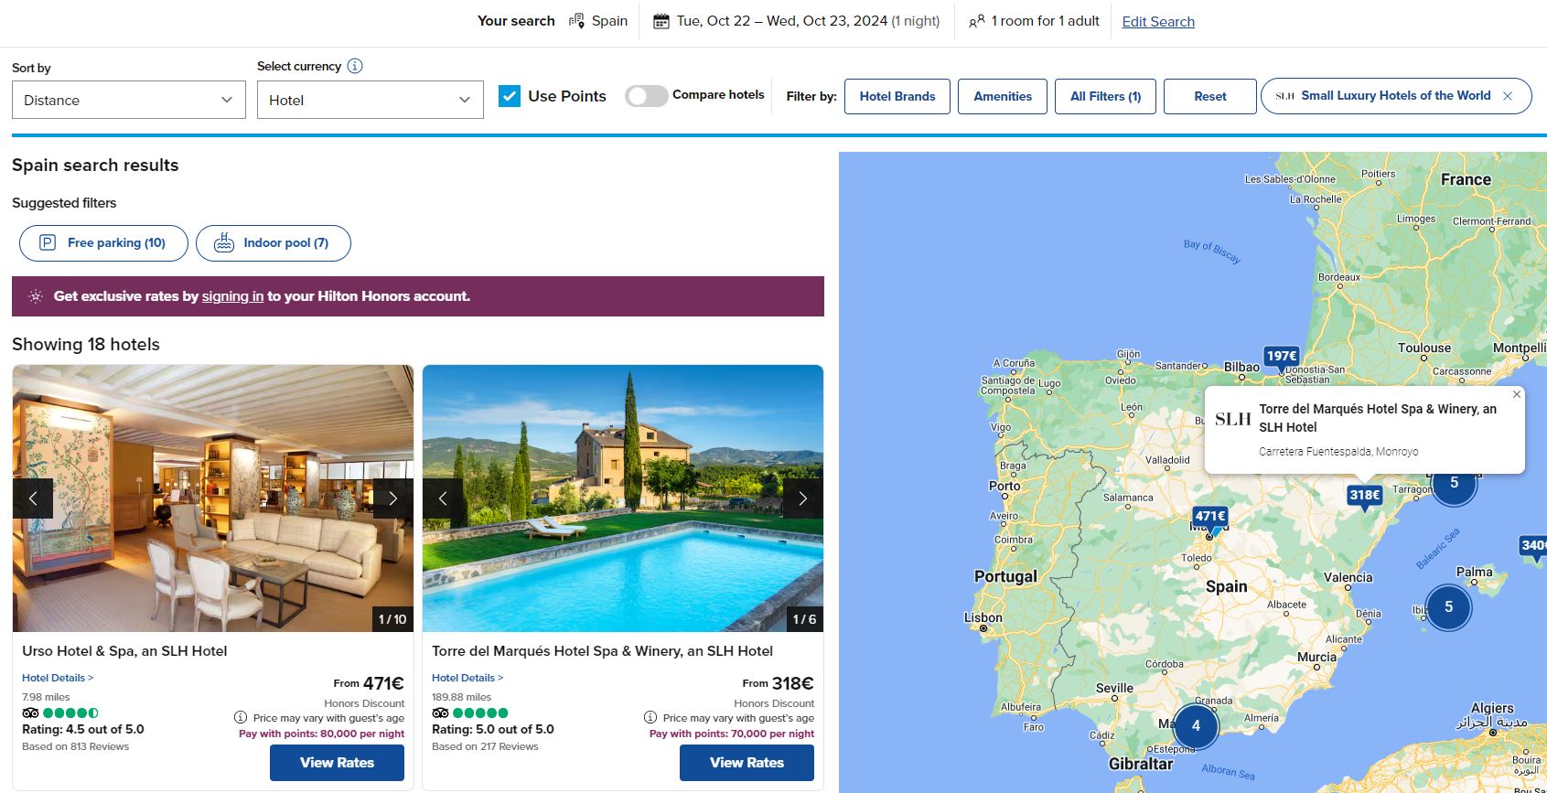The image size is (1547, 793).
Task: Click the 340€ map price marker
Action: pos(1533,546)
